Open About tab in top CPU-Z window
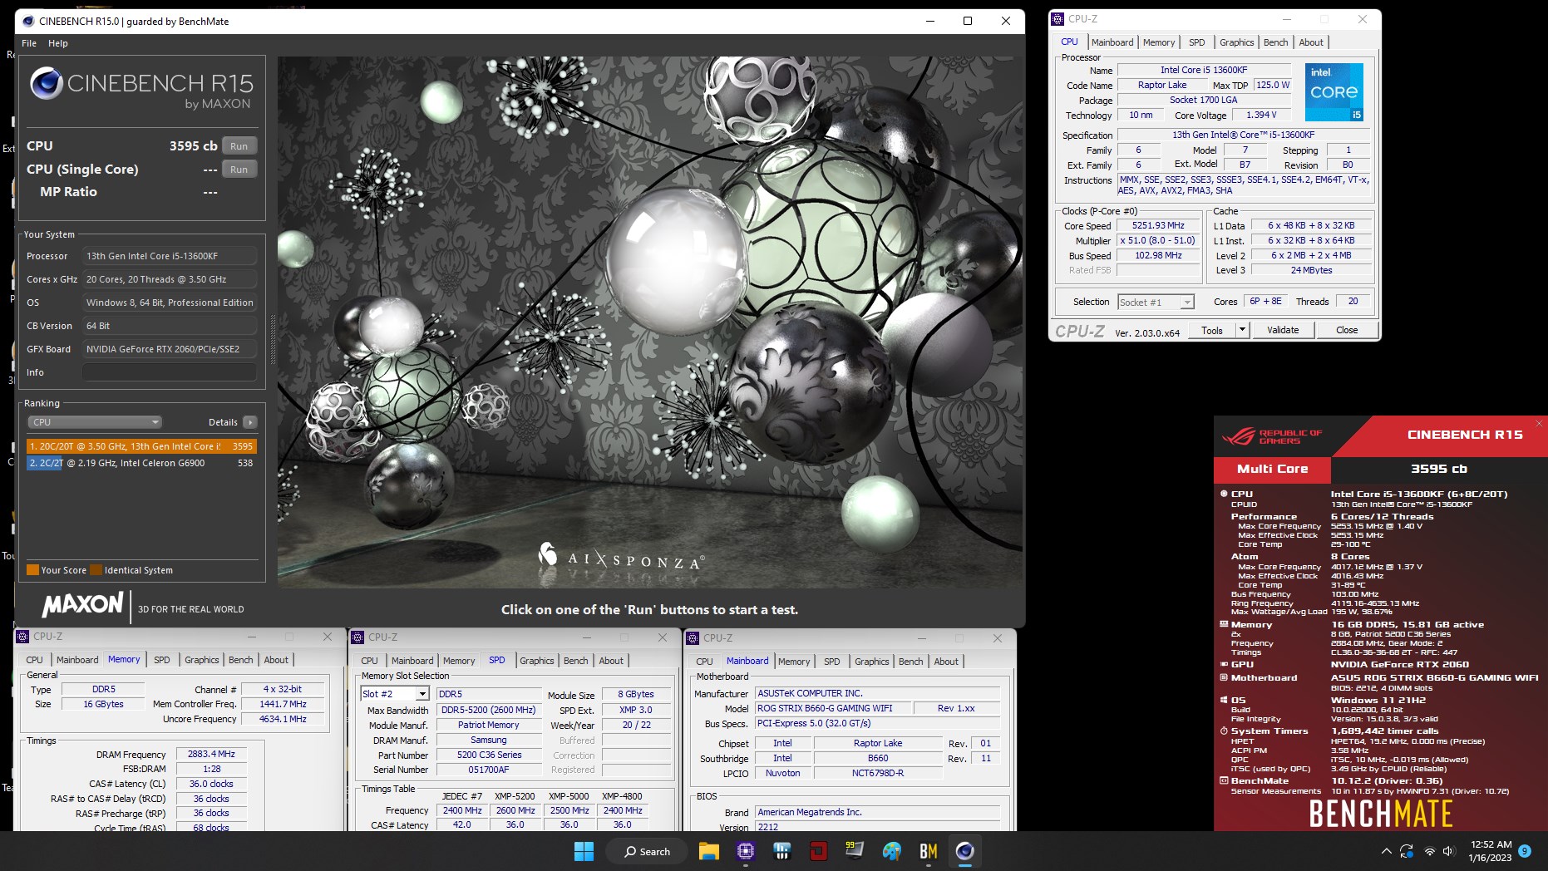 point(1311,42)
